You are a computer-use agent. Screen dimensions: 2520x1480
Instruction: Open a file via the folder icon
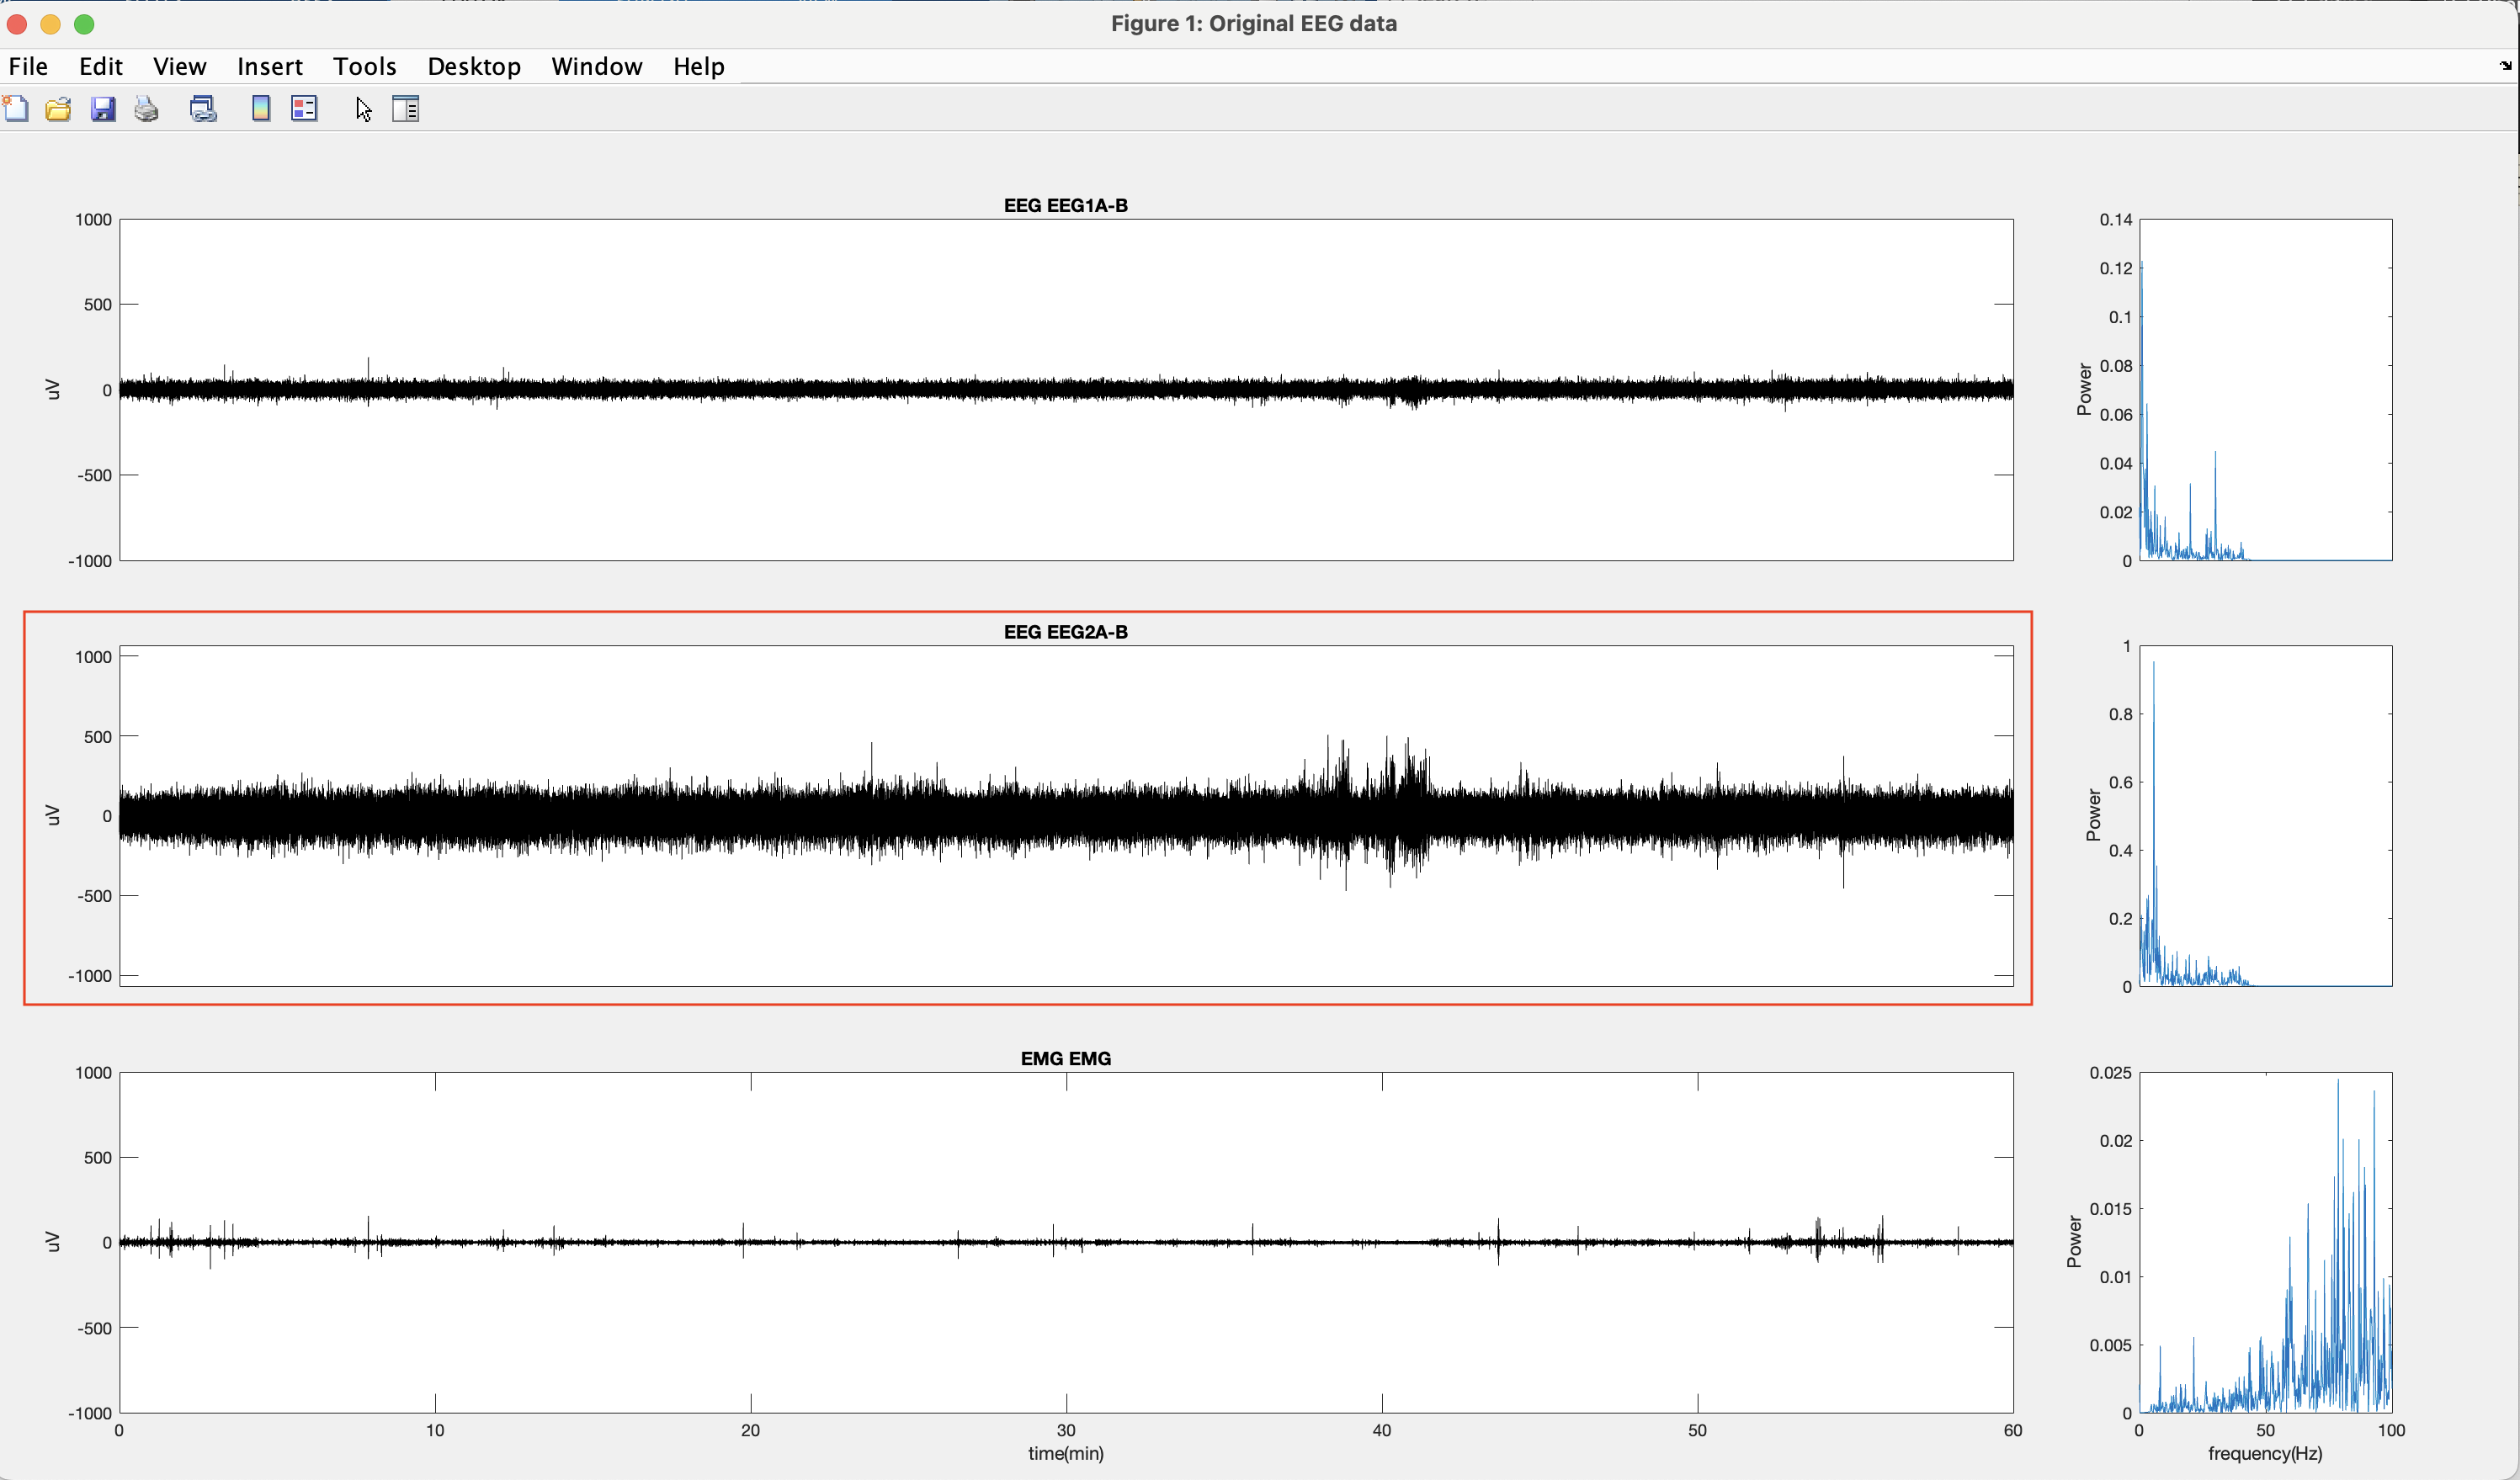tap(58, 108)
